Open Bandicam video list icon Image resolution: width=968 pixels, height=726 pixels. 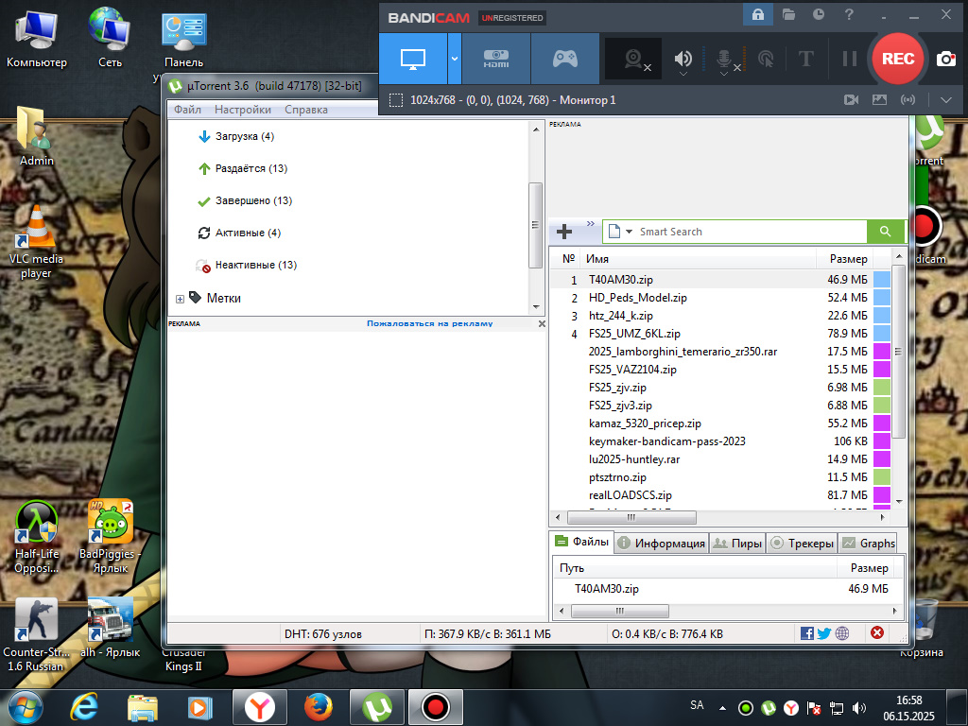pyautogui.click(x=852, y=100)
